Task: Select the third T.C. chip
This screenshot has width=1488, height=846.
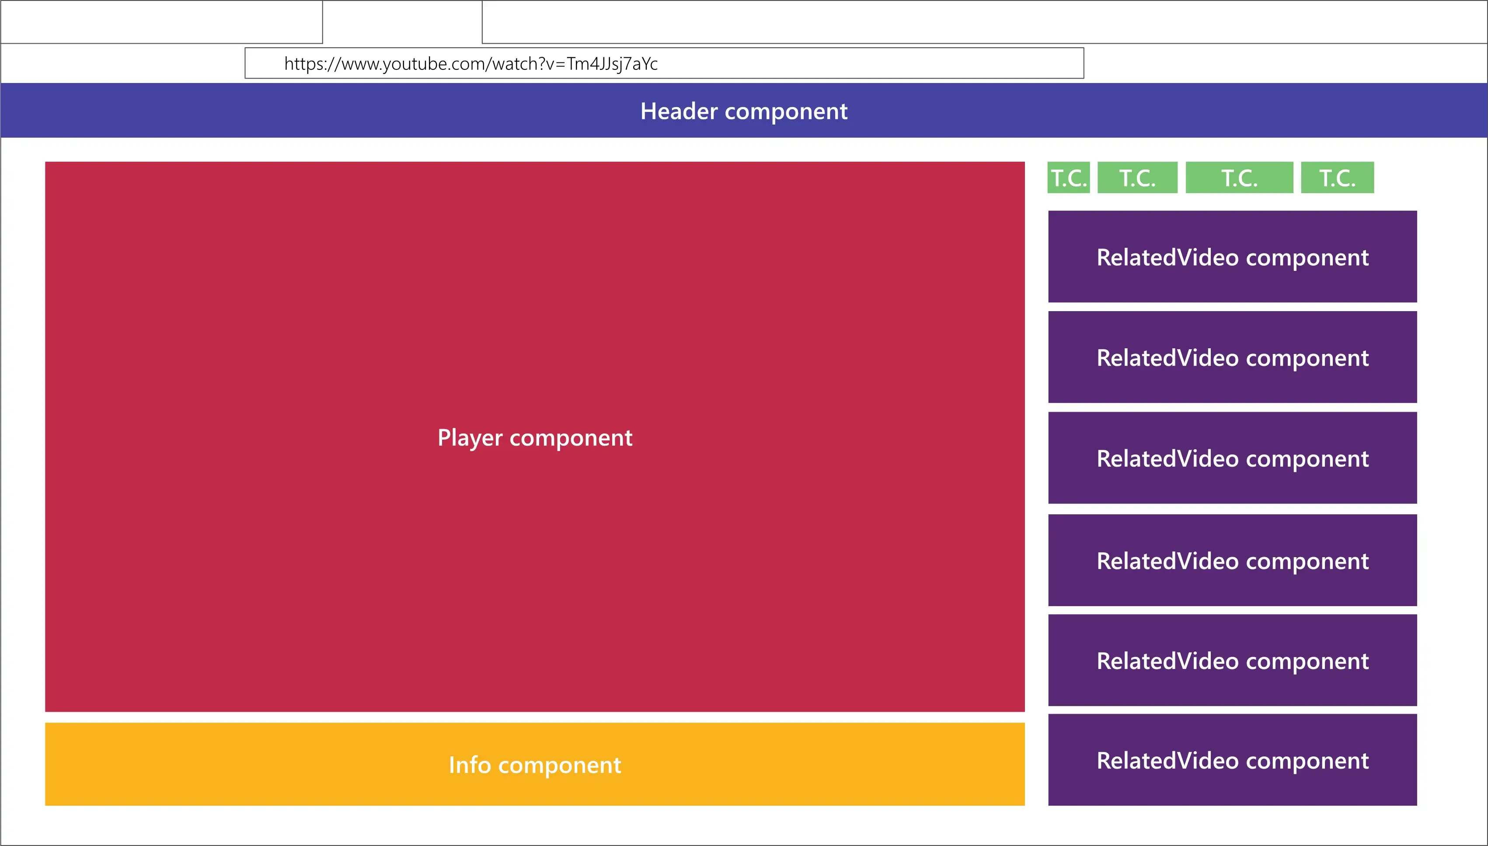Action: click(1239, 178)
